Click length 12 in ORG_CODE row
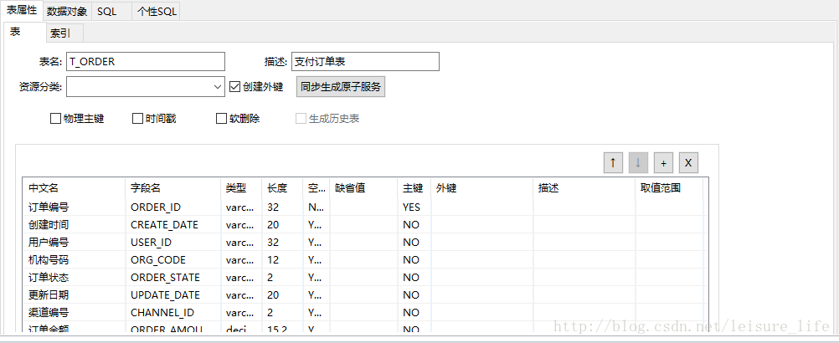 (x=282, y=259)
